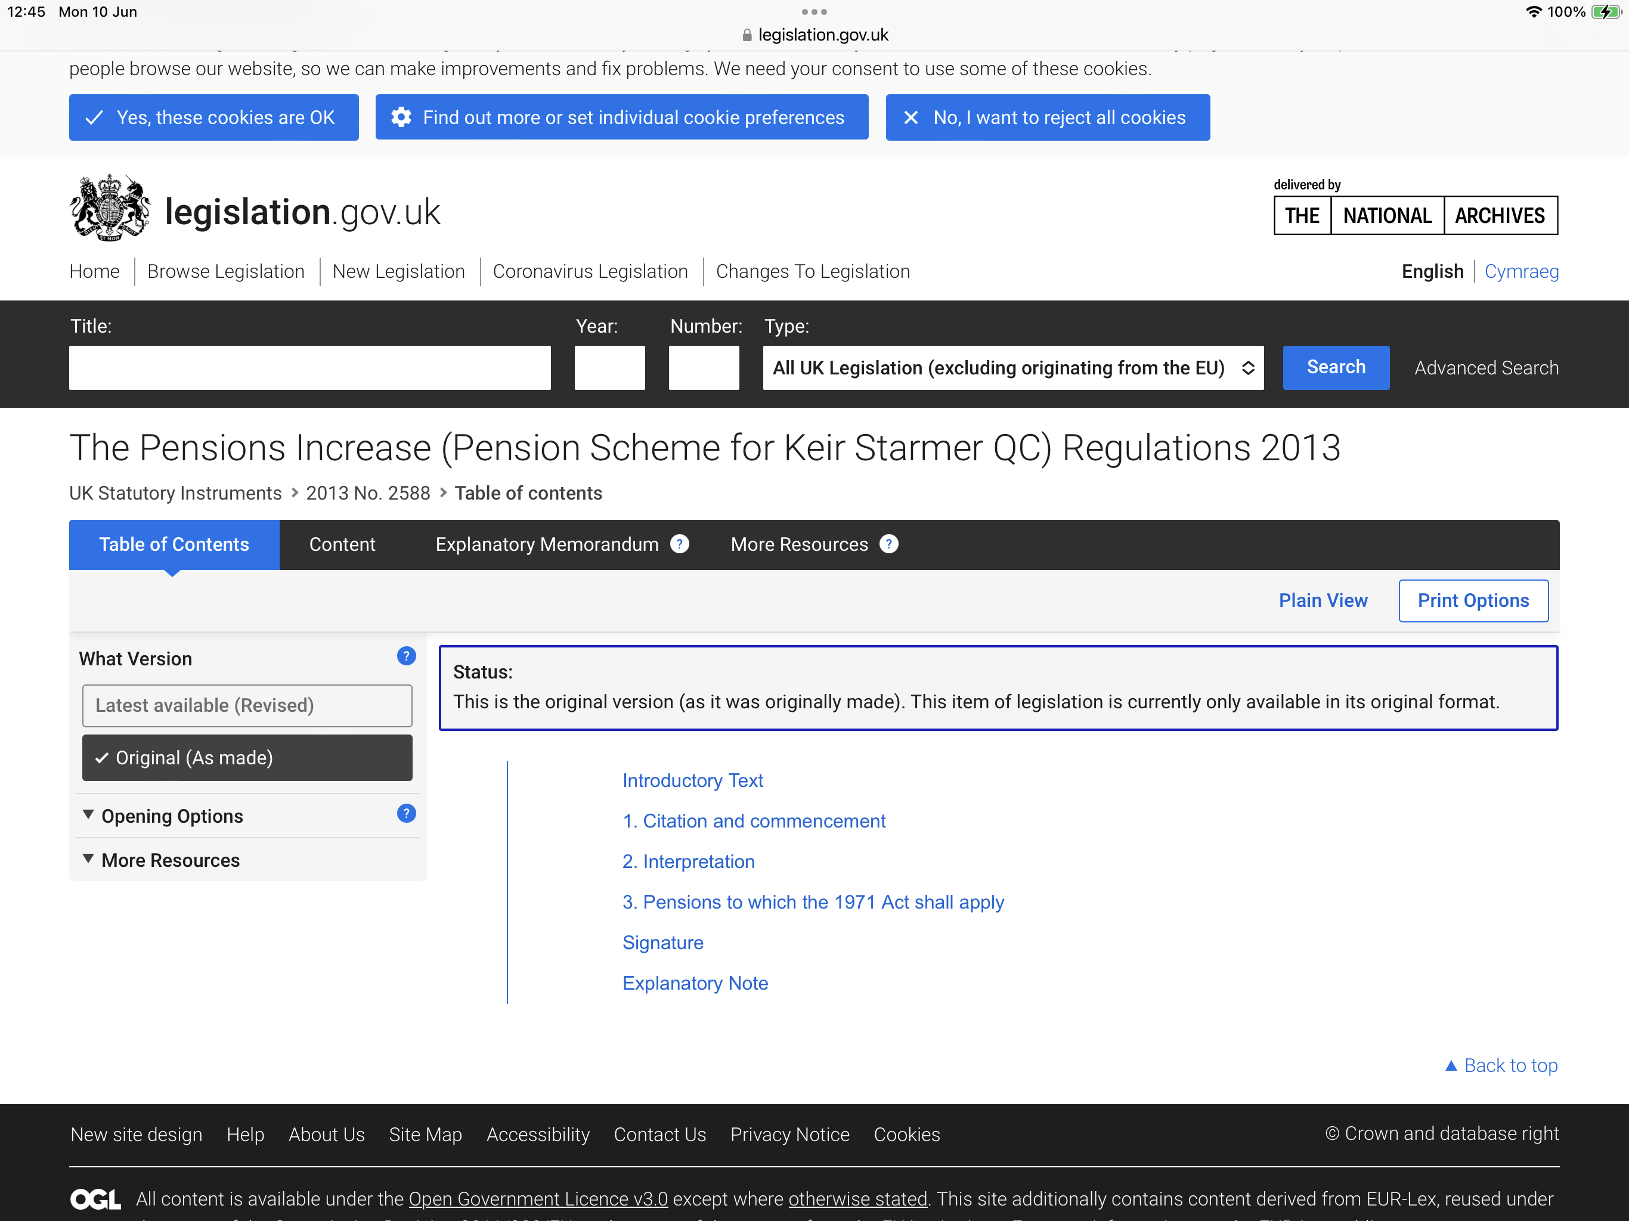
Task: Click the Year input field
Action: coord(609,367)
